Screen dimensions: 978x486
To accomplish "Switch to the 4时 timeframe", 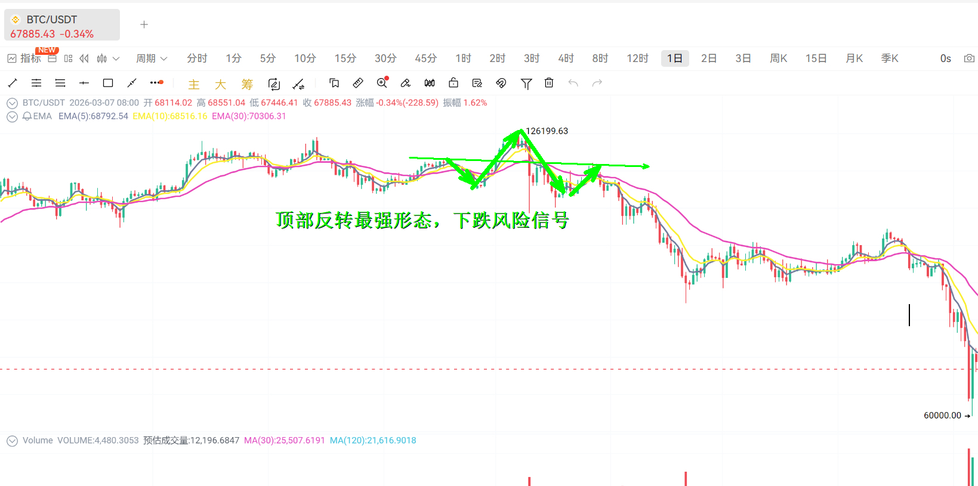I will [x=566, y=58].
